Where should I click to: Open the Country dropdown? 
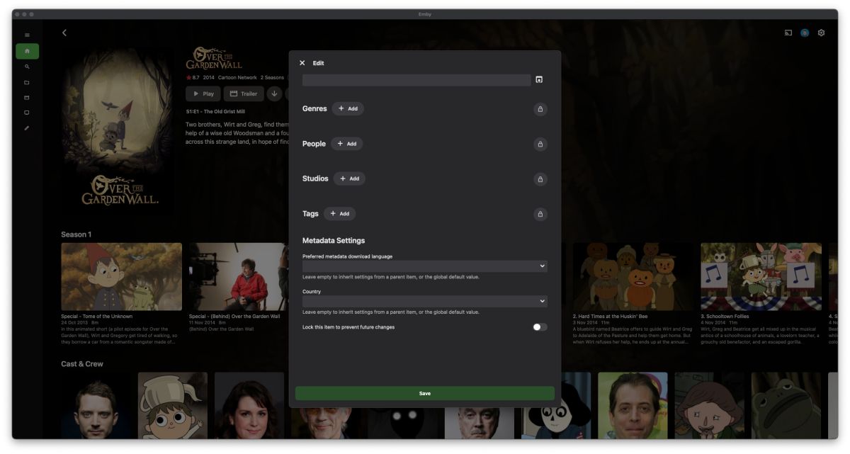[425, 300]
